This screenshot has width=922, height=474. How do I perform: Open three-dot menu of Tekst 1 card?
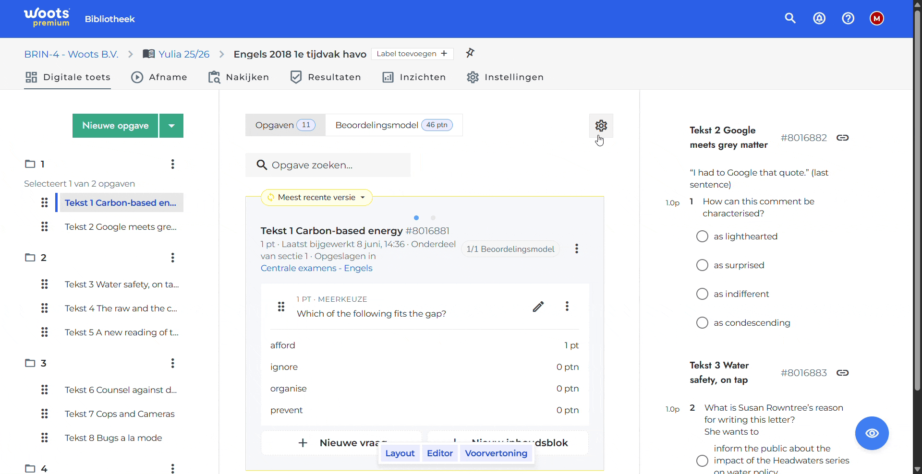pyautogui.click(x=577, y=249)
